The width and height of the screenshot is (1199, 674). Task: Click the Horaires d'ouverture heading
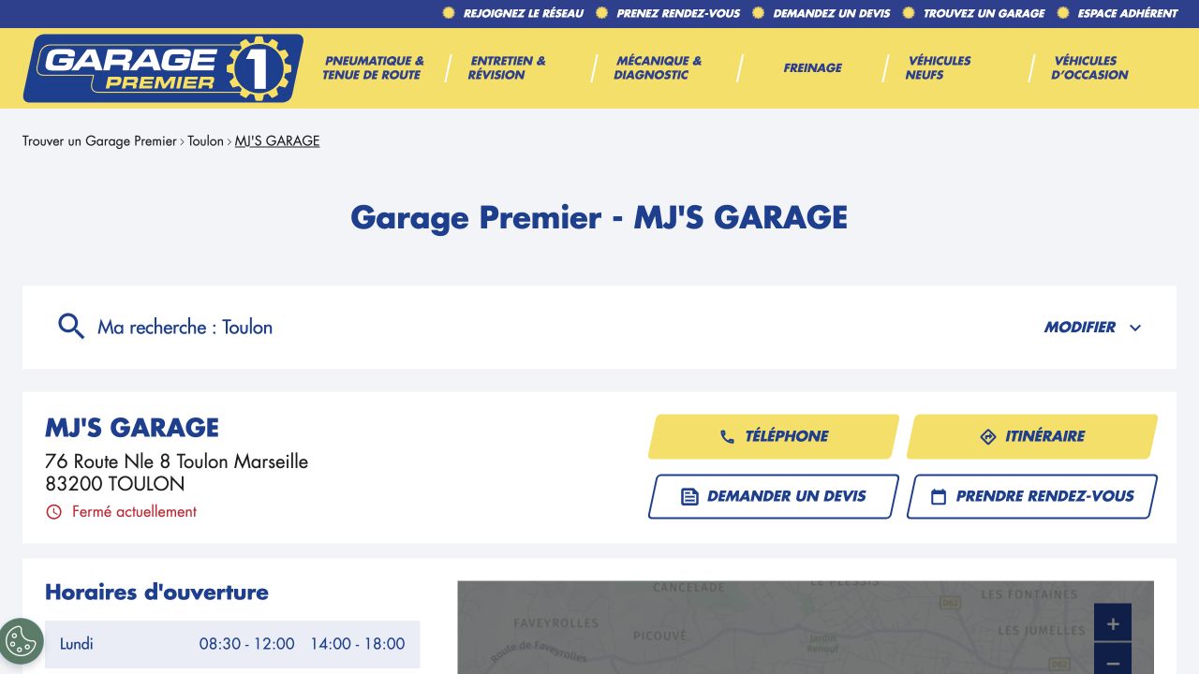(x=156, y=593)
